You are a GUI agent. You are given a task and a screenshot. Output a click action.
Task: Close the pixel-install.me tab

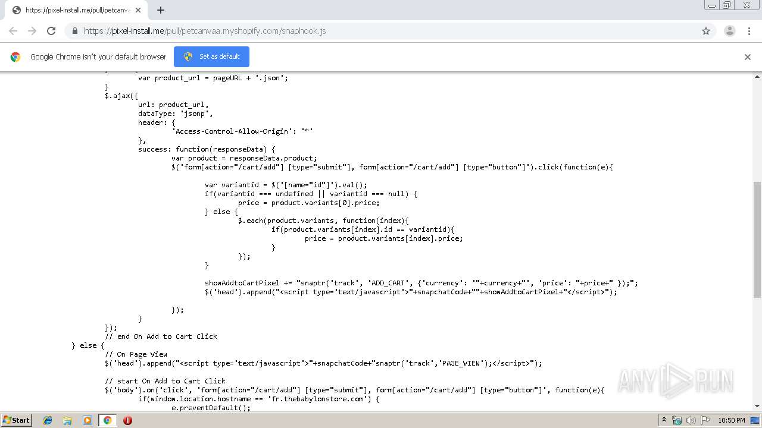click(138, 10)
